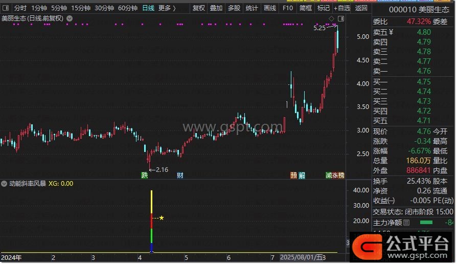Click the yellow star signal on indicator

(162, 218)
